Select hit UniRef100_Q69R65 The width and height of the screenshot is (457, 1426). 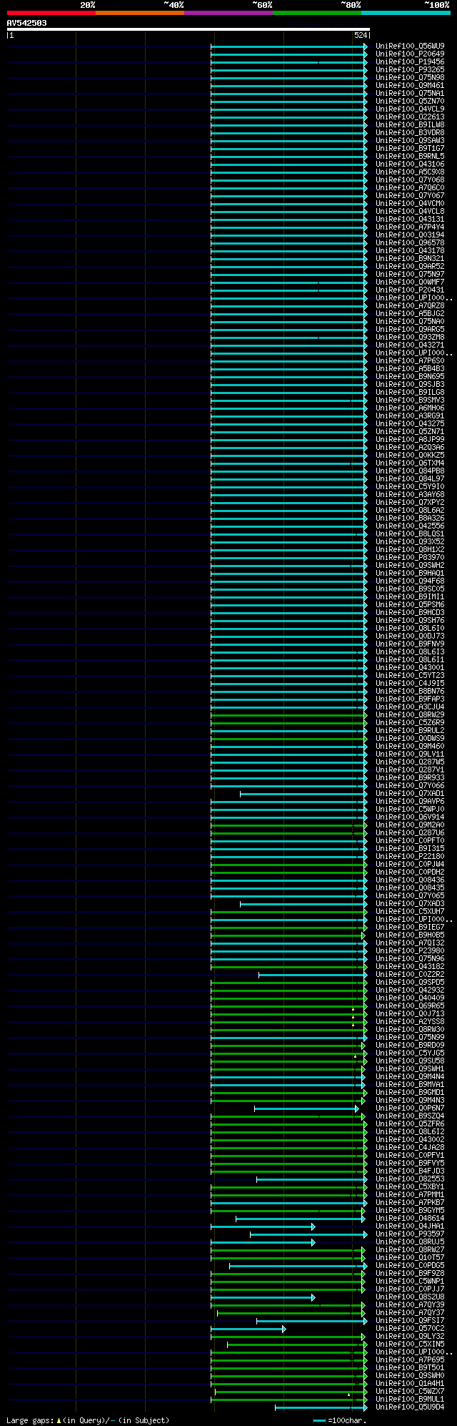[x=410, y=1005]
